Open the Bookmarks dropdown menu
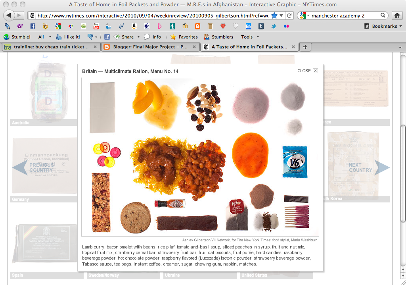 click(386, 26)
